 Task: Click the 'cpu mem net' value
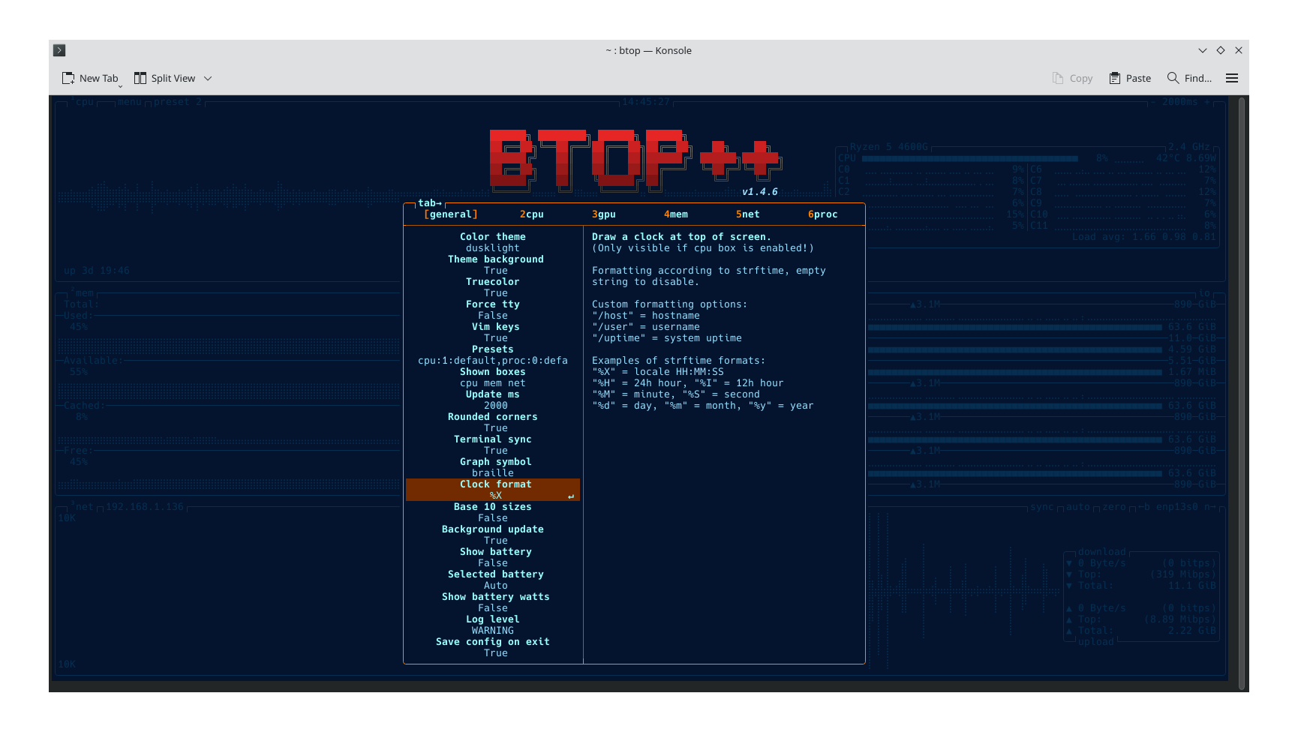[493, 383]
